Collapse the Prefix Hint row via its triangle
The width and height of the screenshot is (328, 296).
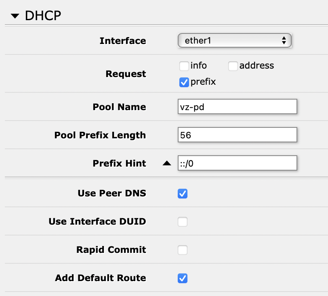pyautogui.click(x=167, y=163)
